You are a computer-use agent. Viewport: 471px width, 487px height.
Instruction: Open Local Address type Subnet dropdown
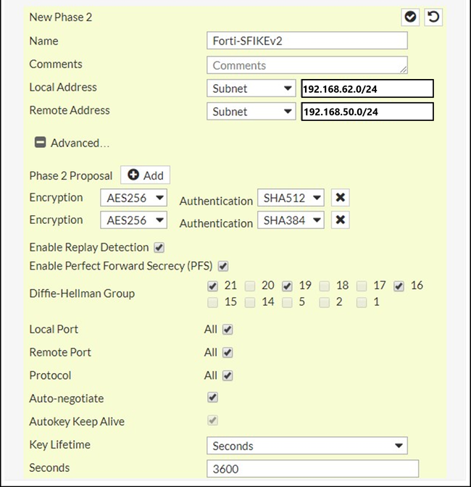(251, 88)
